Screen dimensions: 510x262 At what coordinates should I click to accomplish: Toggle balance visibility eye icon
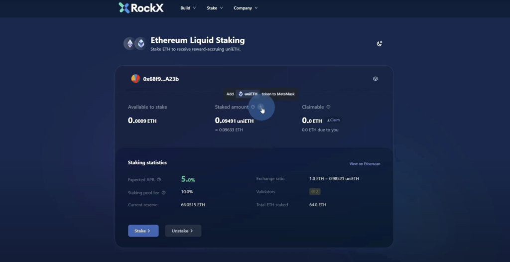point(376,79)
